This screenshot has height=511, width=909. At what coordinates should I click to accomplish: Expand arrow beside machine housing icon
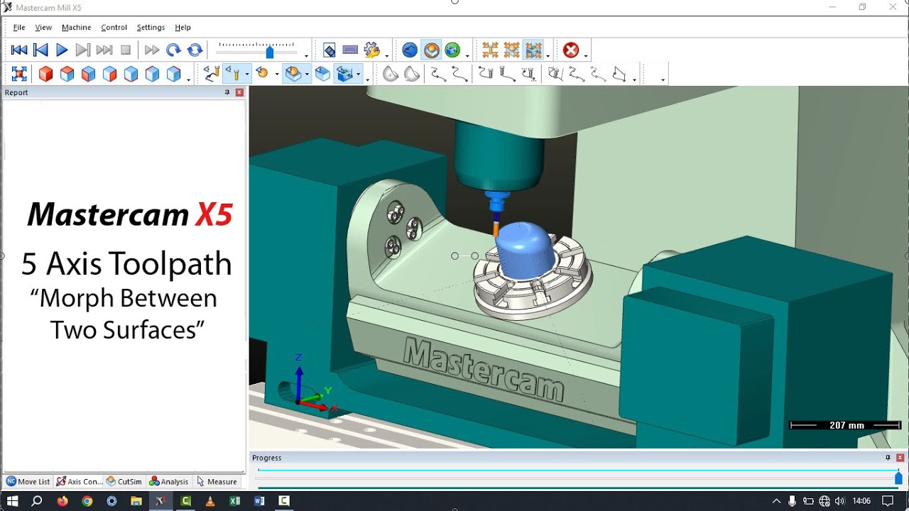pyautogui.click(x=359, y=74)
